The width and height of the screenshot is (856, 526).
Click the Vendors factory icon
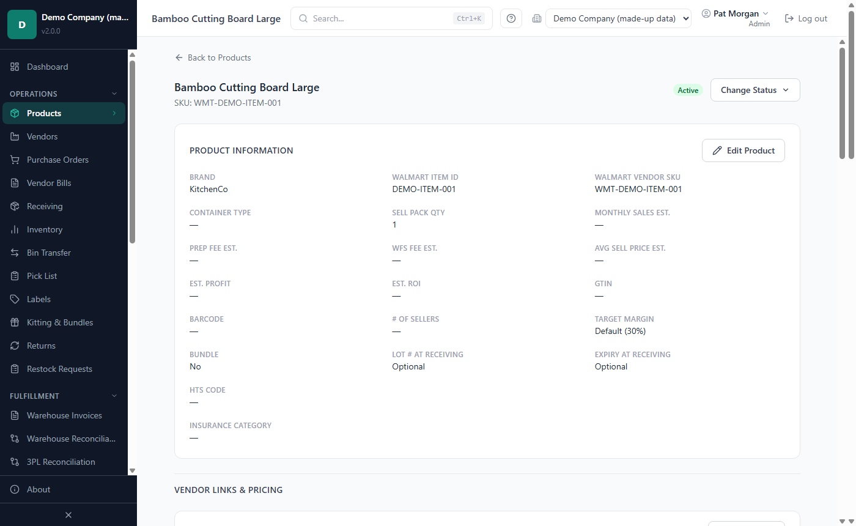[15, 136]
